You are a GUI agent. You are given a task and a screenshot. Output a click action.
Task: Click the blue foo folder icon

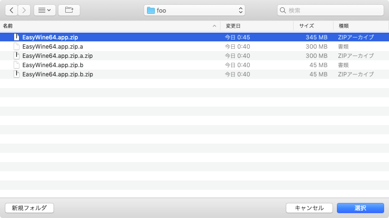click(x=150, y=10)
